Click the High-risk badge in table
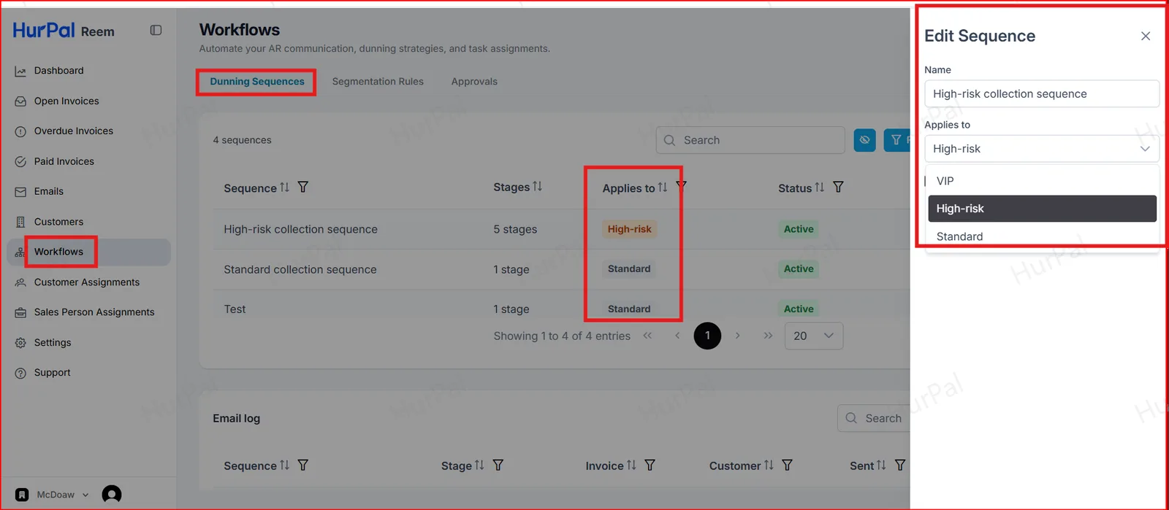The width and height of the screenshot is (1169, 510). [x=629, y=229]
